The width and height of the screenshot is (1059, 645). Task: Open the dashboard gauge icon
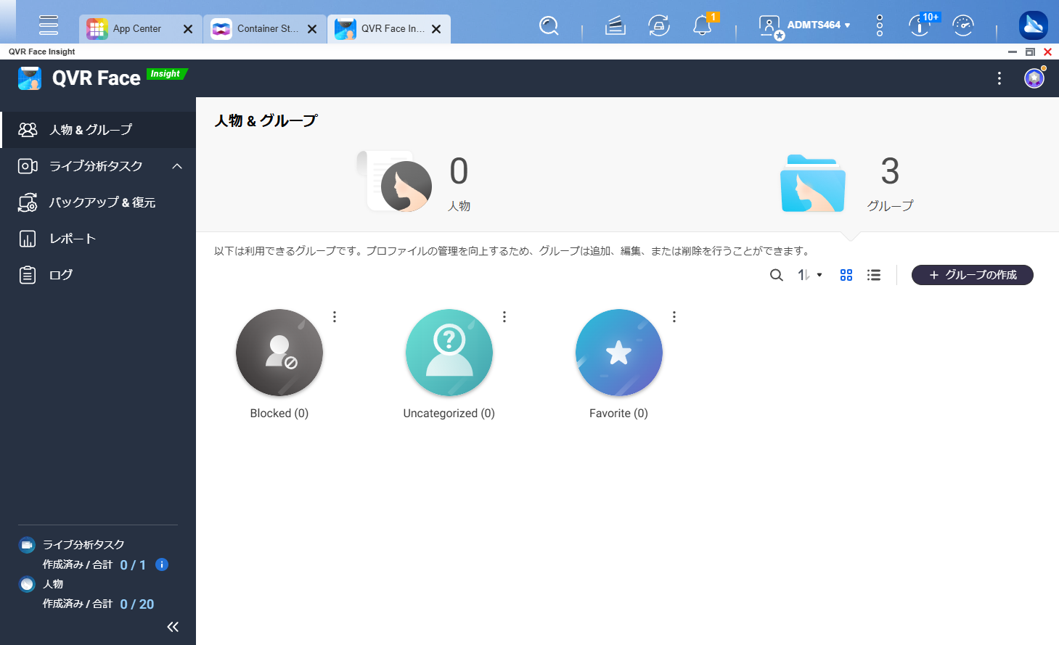pyautogui.click(x=963, y=26)
